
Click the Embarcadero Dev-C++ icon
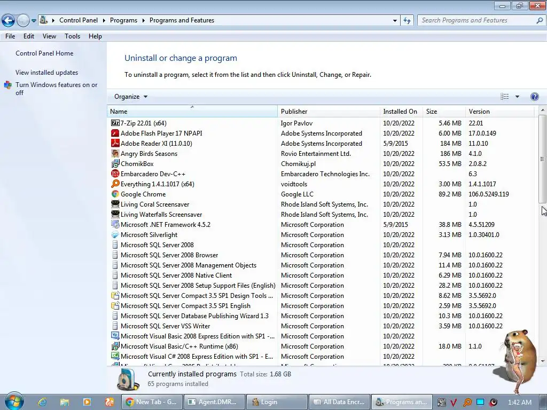(115, 174)
